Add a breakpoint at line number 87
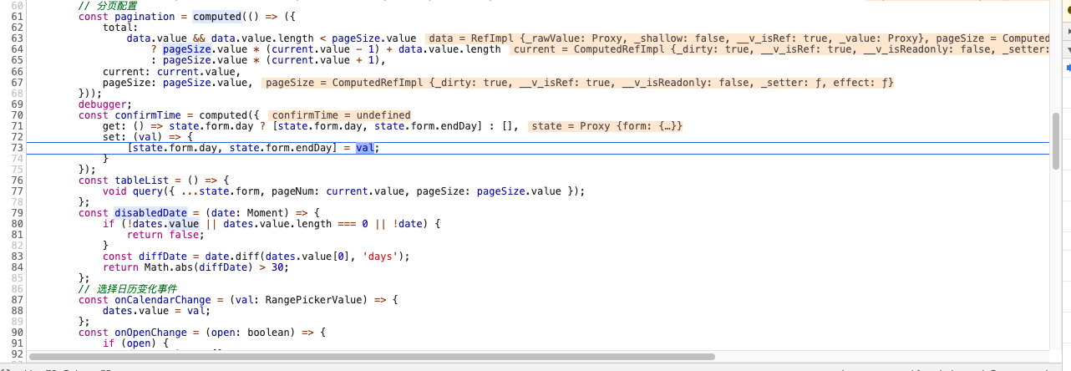 tap(17, 299)
